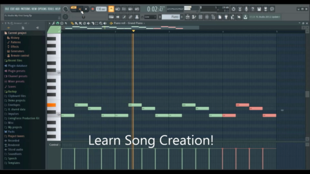310x174 pixels.
Task: Click the question mark help icon
Action: click(x=253, y=9)
